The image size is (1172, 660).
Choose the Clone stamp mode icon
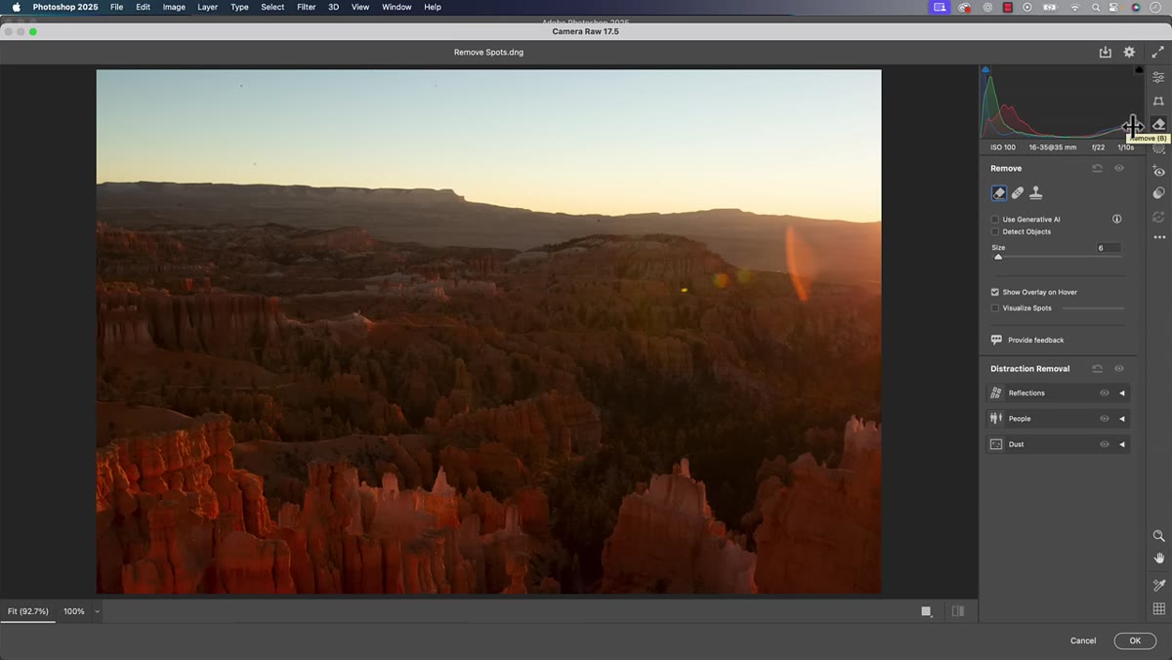coord(1035,193)
